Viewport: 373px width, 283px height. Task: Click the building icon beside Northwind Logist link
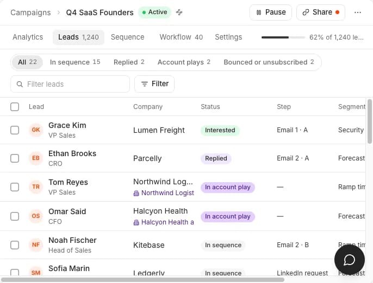click(136, 194)
